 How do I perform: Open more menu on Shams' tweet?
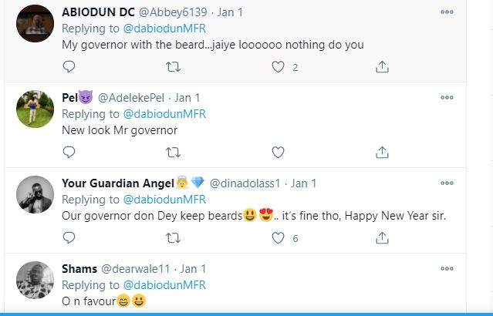pyautogui.click(x=447, y=269)
